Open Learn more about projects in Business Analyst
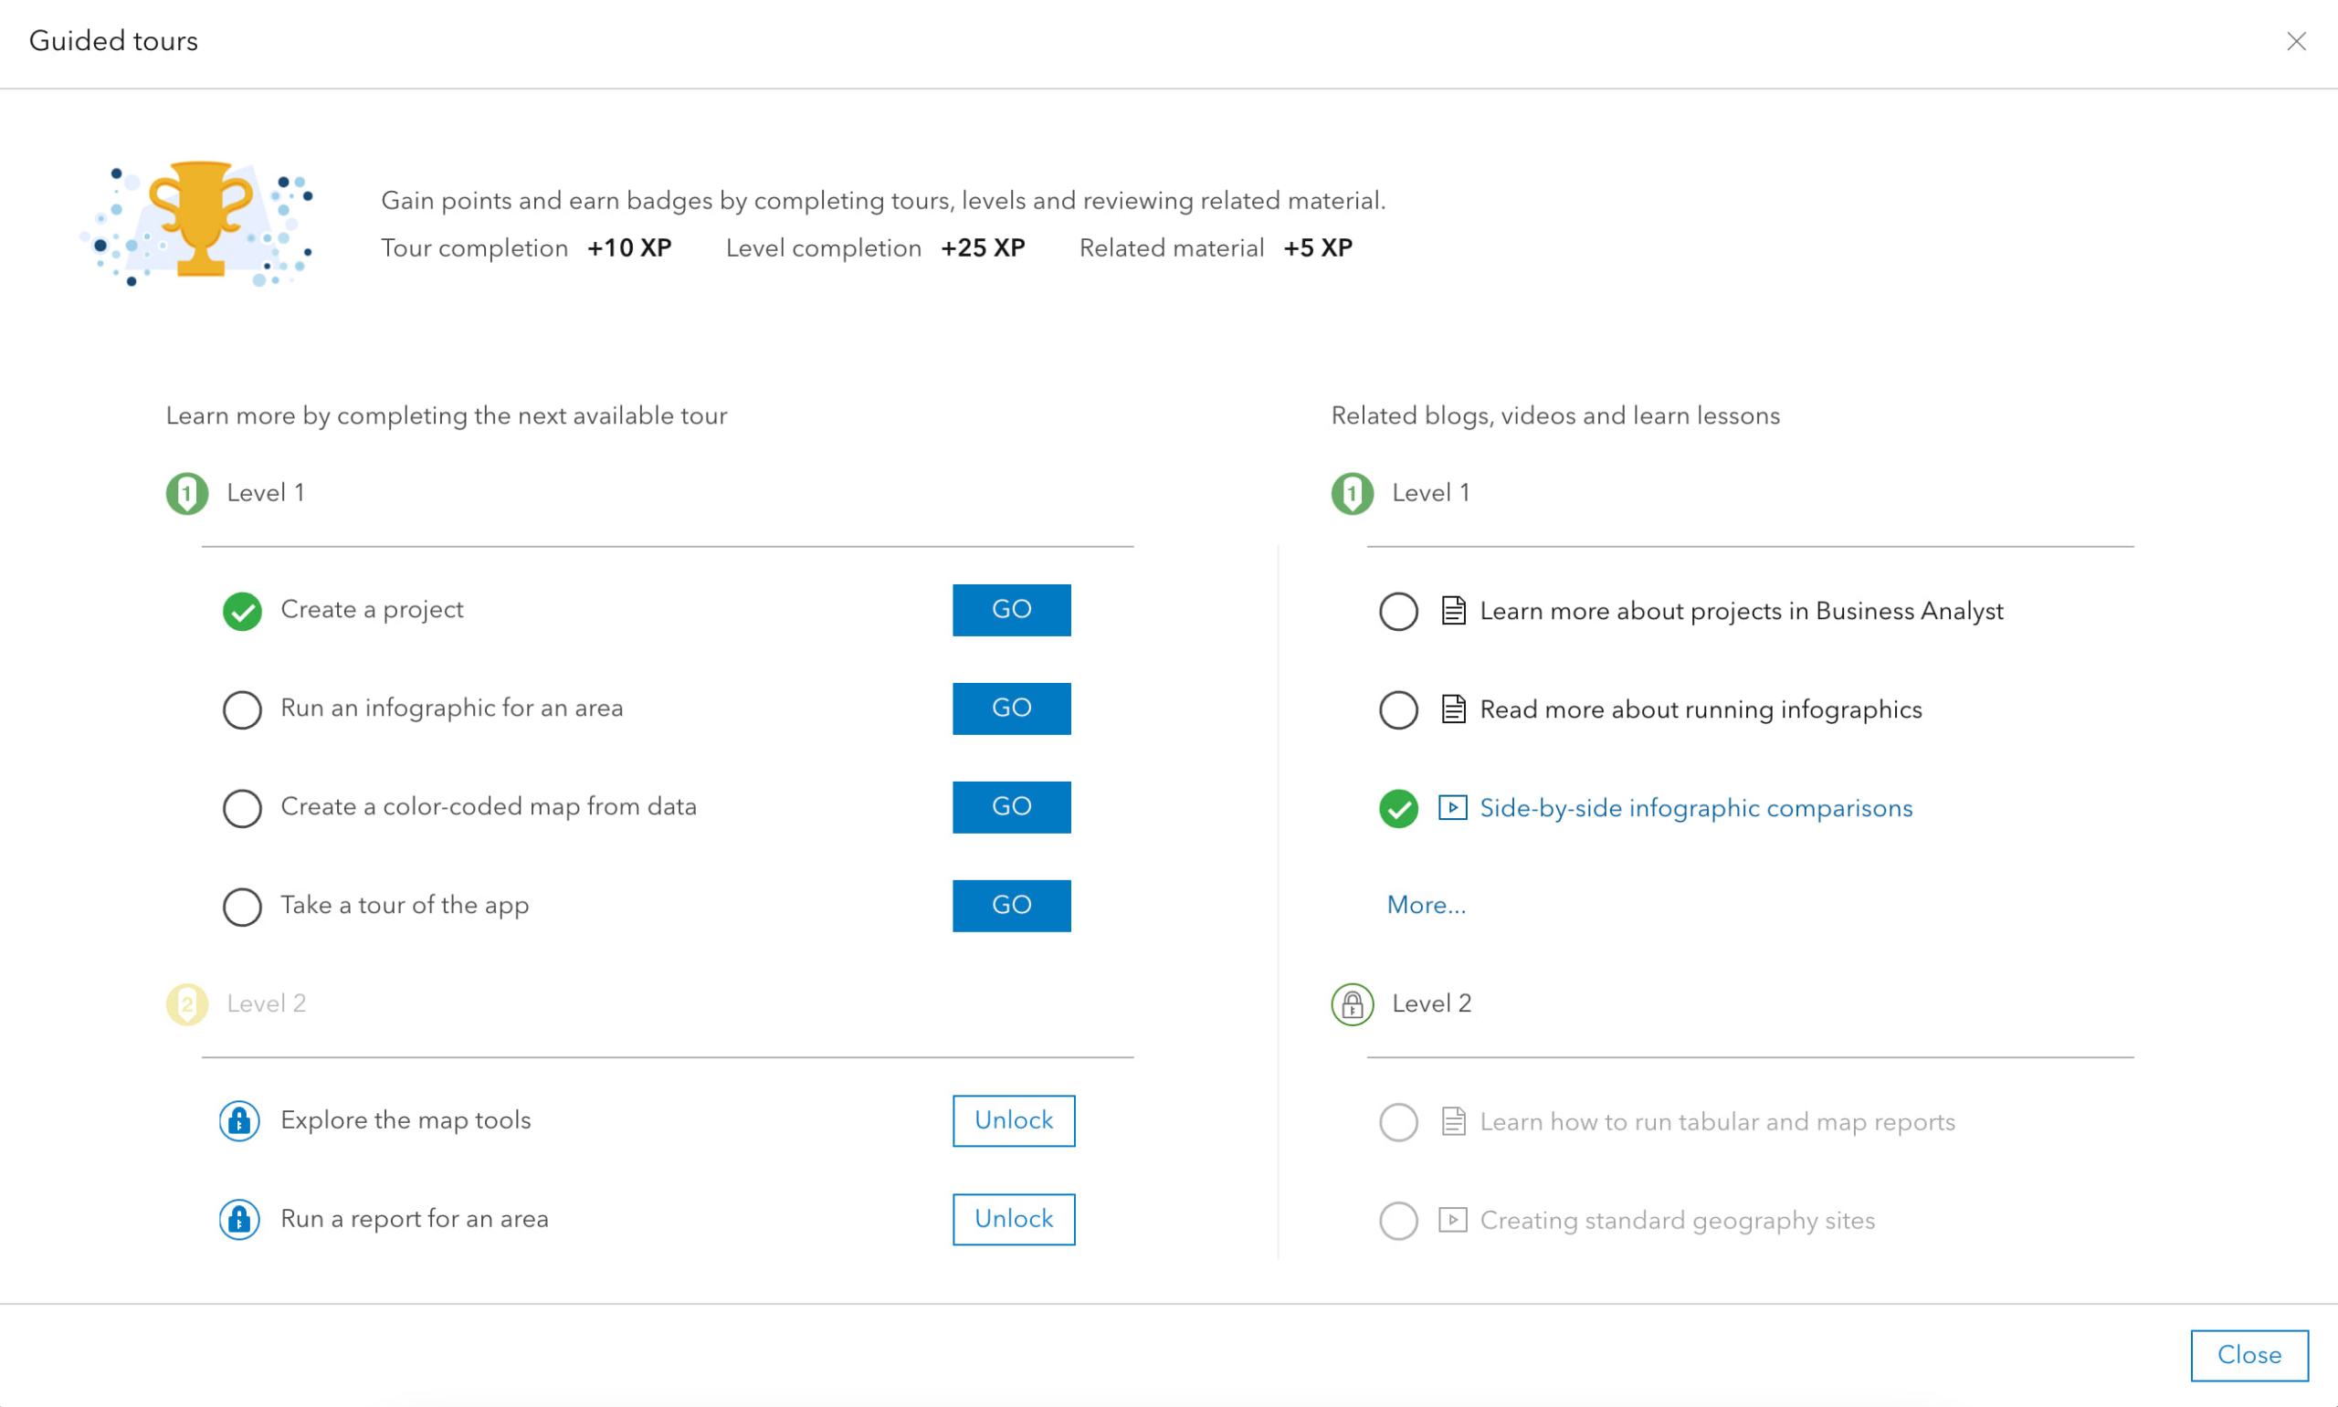Screen dimensions: 2338x1407 click(1741, 612)
